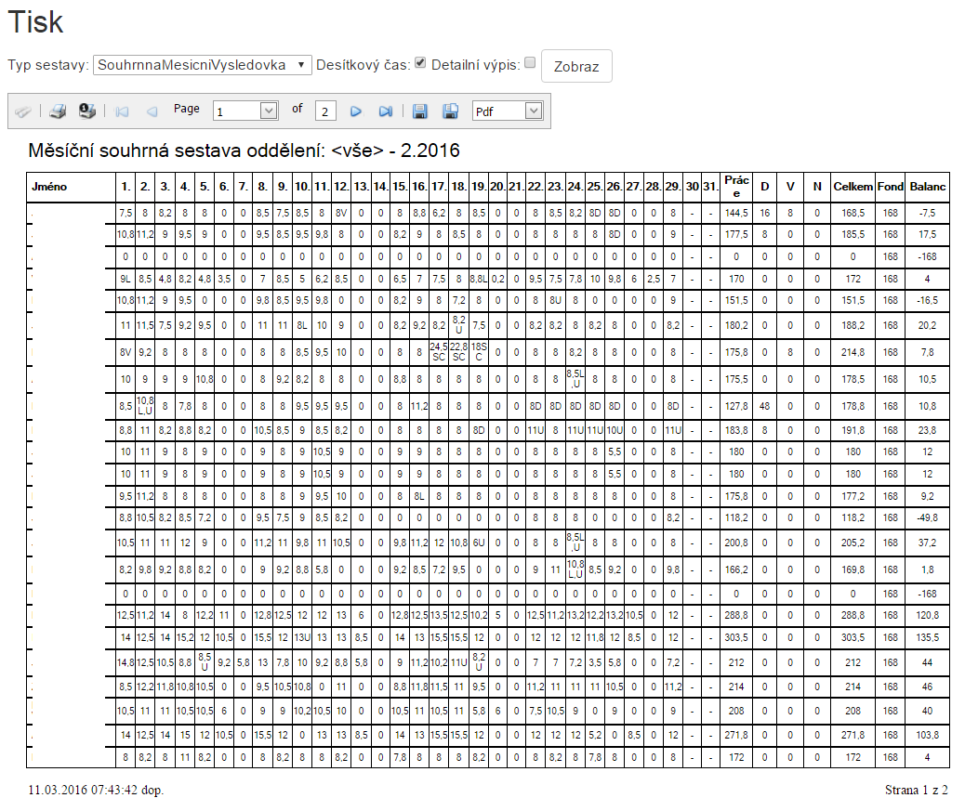This screenshot has height=811, width=965.
Task: Click the 120,8 balance cell
Action: 928,615
